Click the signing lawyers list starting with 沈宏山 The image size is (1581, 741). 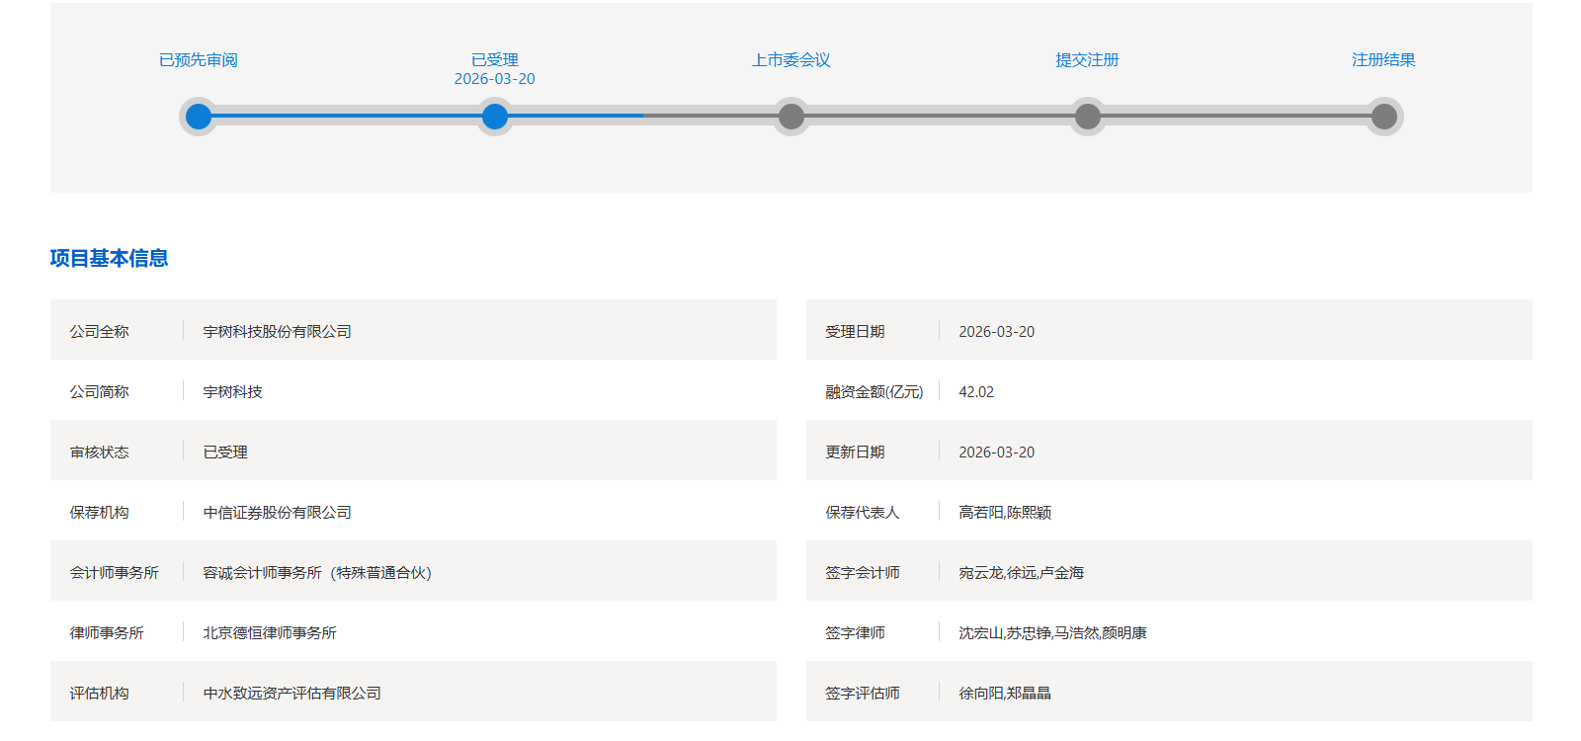(x=1052, y=633)
